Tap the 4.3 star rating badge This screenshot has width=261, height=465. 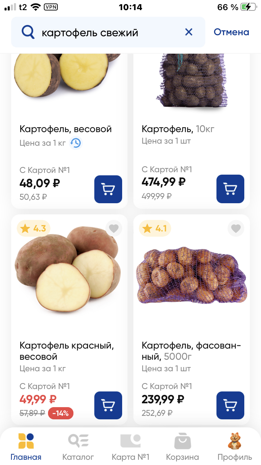[x=33, y=229]
